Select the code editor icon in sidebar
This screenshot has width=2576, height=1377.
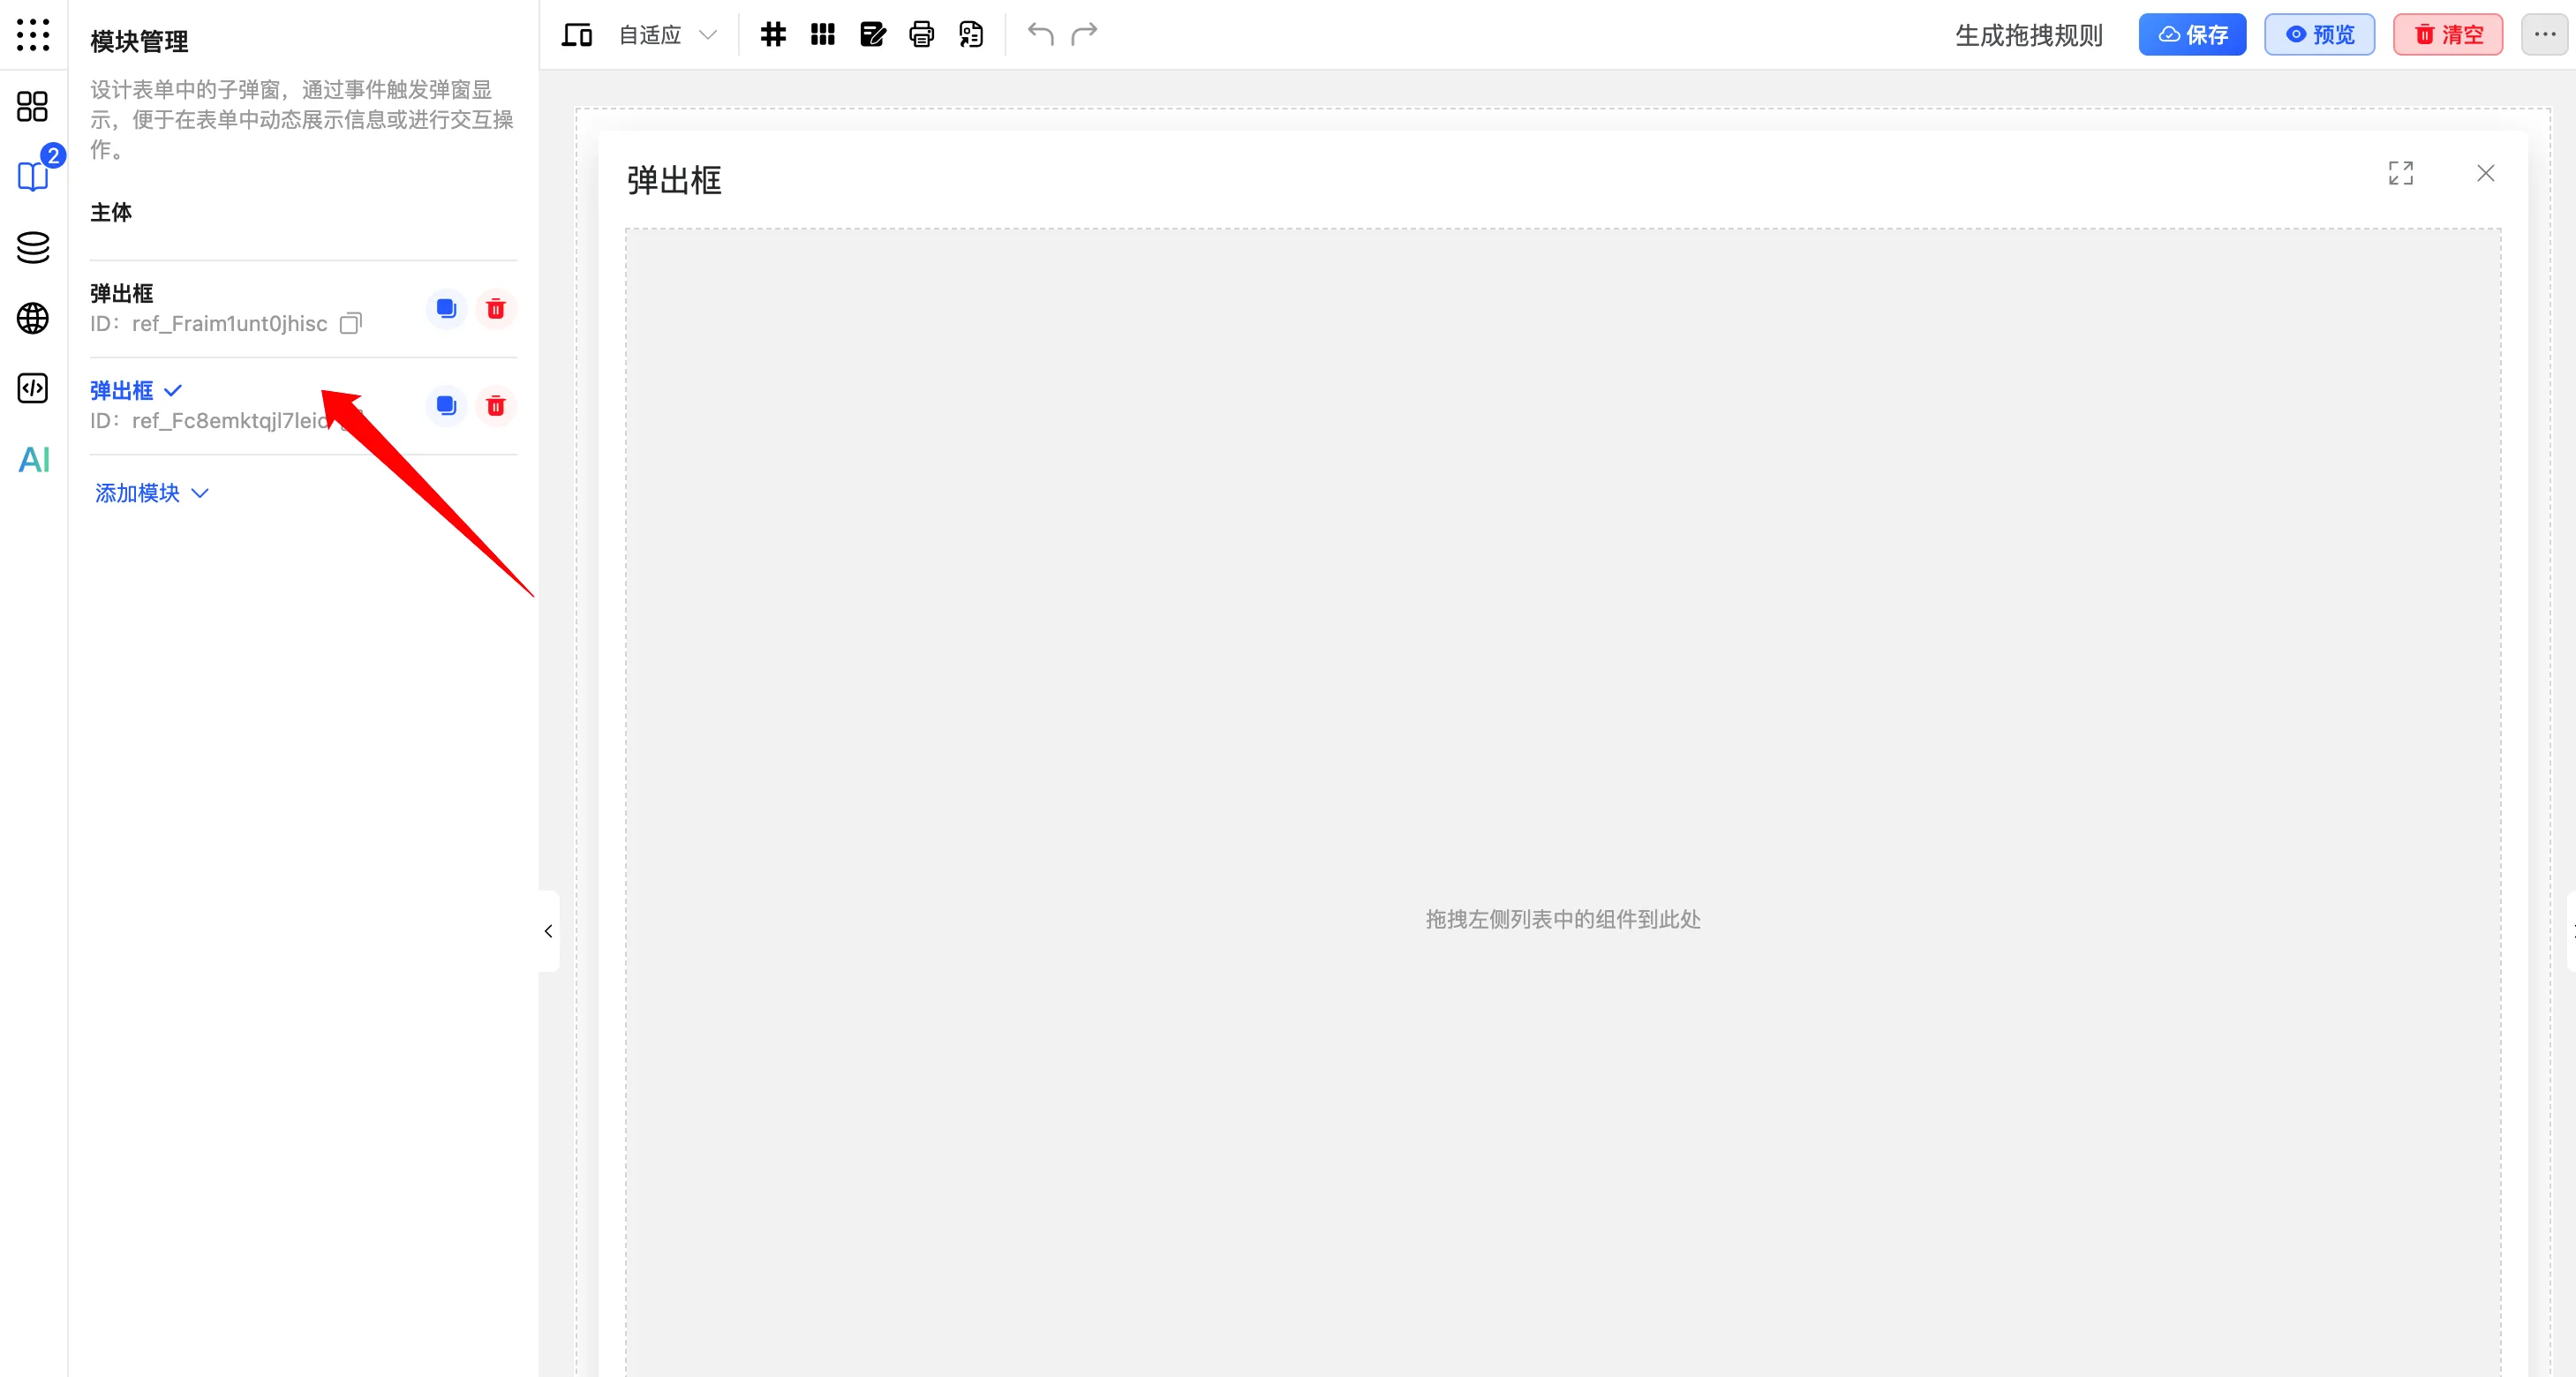tap(31, 389)
